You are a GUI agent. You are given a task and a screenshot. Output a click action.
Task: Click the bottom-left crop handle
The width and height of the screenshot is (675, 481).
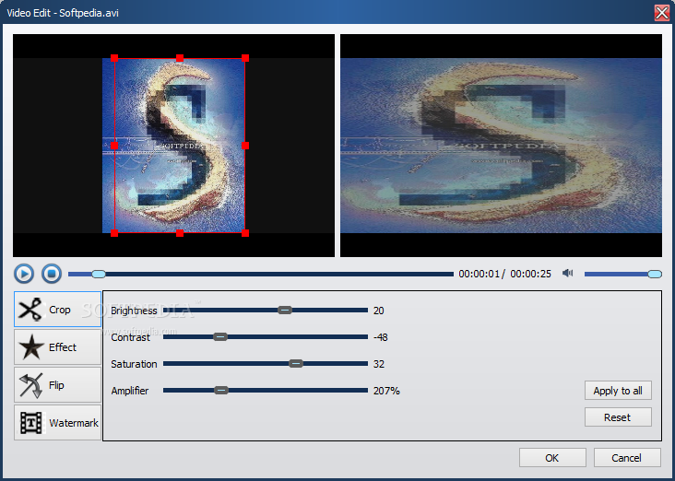pyautogui.click(x=114, y=233)
